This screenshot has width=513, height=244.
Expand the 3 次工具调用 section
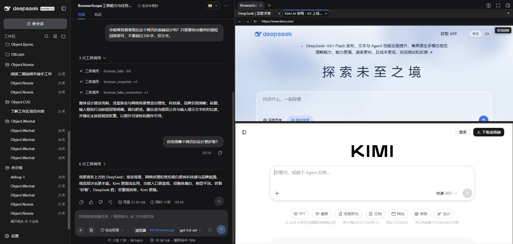[92, 58]
